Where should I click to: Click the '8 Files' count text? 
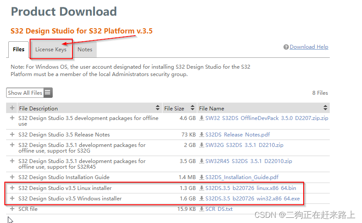coord(320,93)
